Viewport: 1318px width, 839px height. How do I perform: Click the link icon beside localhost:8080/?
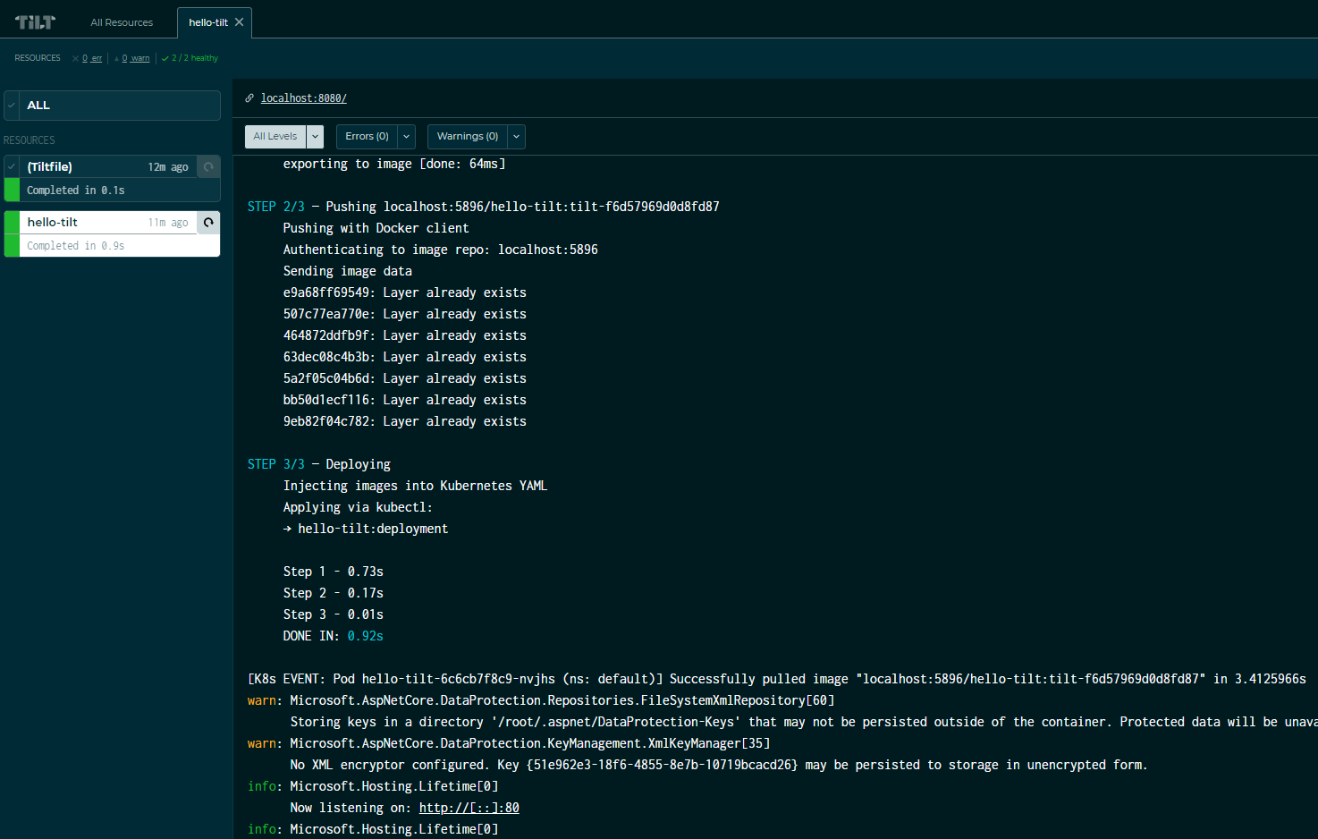pyautogui.click(x=249, y=98)
